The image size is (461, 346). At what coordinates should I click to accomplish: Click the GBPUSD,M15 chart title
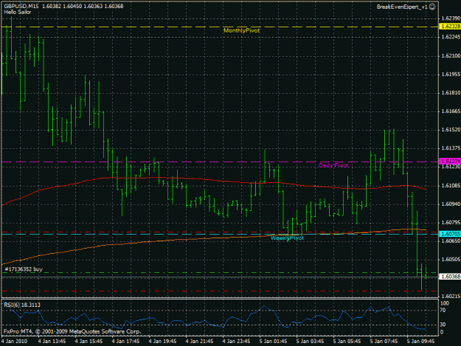click(x=21, y=6)
